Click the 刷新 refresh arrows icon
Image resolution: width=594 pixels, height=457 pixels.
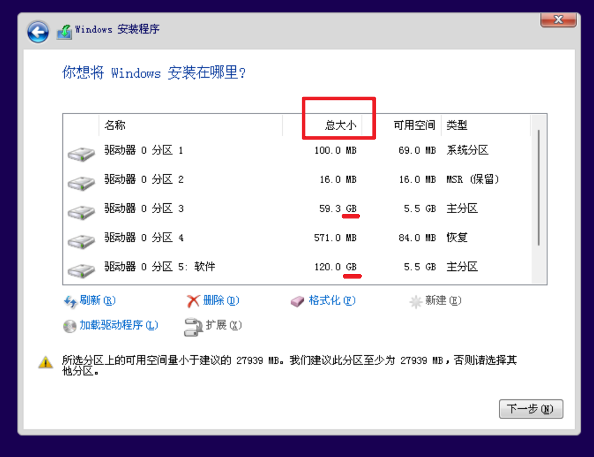point(71,302)
